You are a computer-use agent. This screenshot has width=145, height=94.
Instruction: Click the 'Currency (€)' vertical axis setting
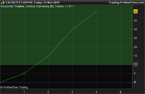[45, 6]
